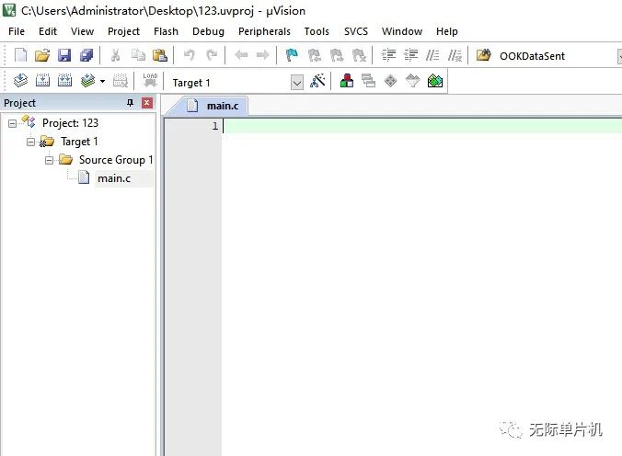Navigate backwards with left arrow icon
The width and height of the screenshot is (622, 456).
[241, 55]
